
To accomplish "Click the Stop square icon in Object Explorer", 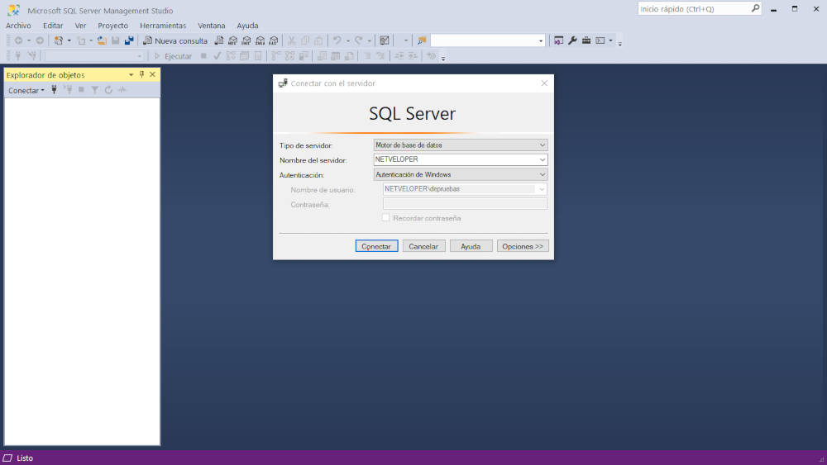I will point(81,90).
